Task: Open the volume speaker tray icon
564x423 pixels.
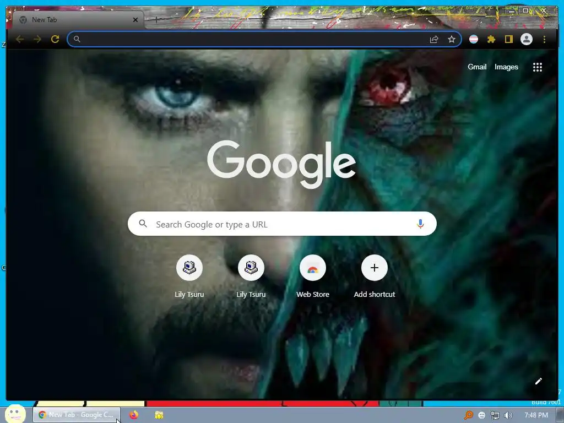Action: [x=508, y=415]
